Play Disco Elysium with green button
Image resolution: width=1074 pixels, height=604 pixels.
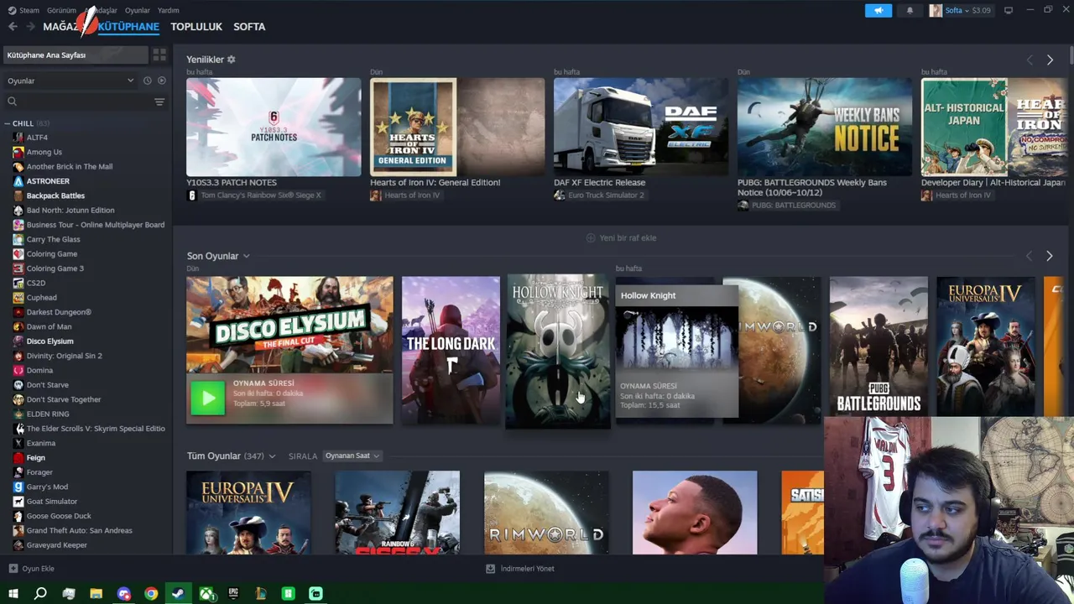207,398
